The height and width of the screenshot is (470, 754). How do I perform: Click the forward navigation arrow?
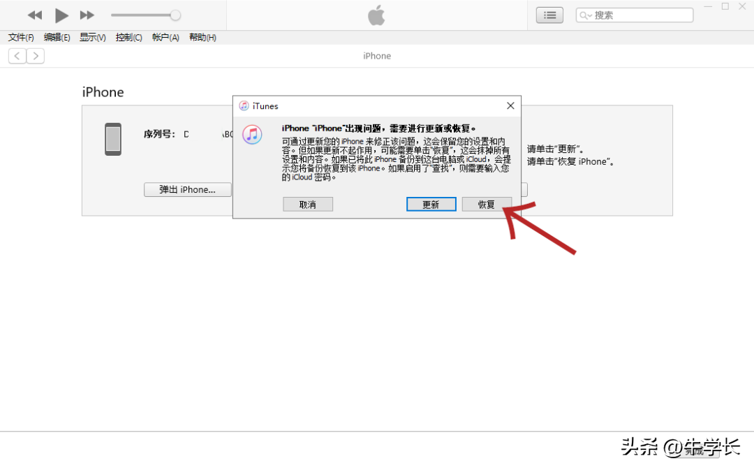coord(36,55)
